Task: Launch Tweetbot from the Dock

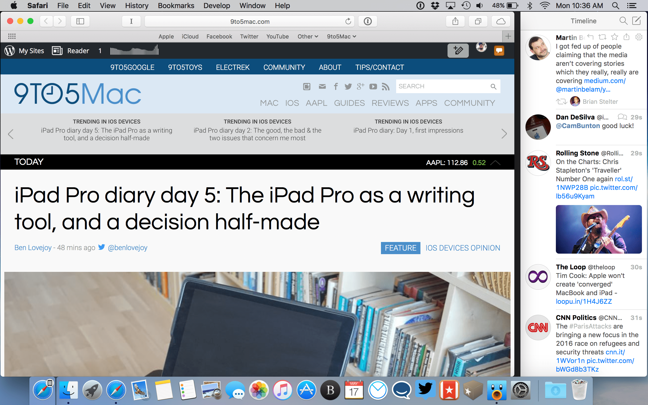Action: pyautogui.click(x=426, y=390)
